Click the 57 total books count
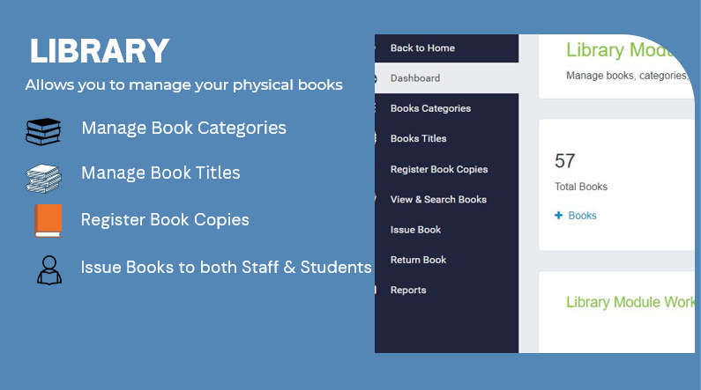Viewport: 701px width, 390px height. 564,161
